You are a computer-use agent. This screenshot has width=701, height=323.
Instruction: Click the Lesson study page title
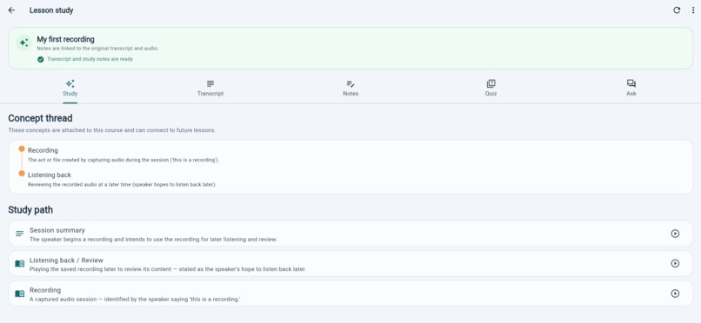point(51,10)
